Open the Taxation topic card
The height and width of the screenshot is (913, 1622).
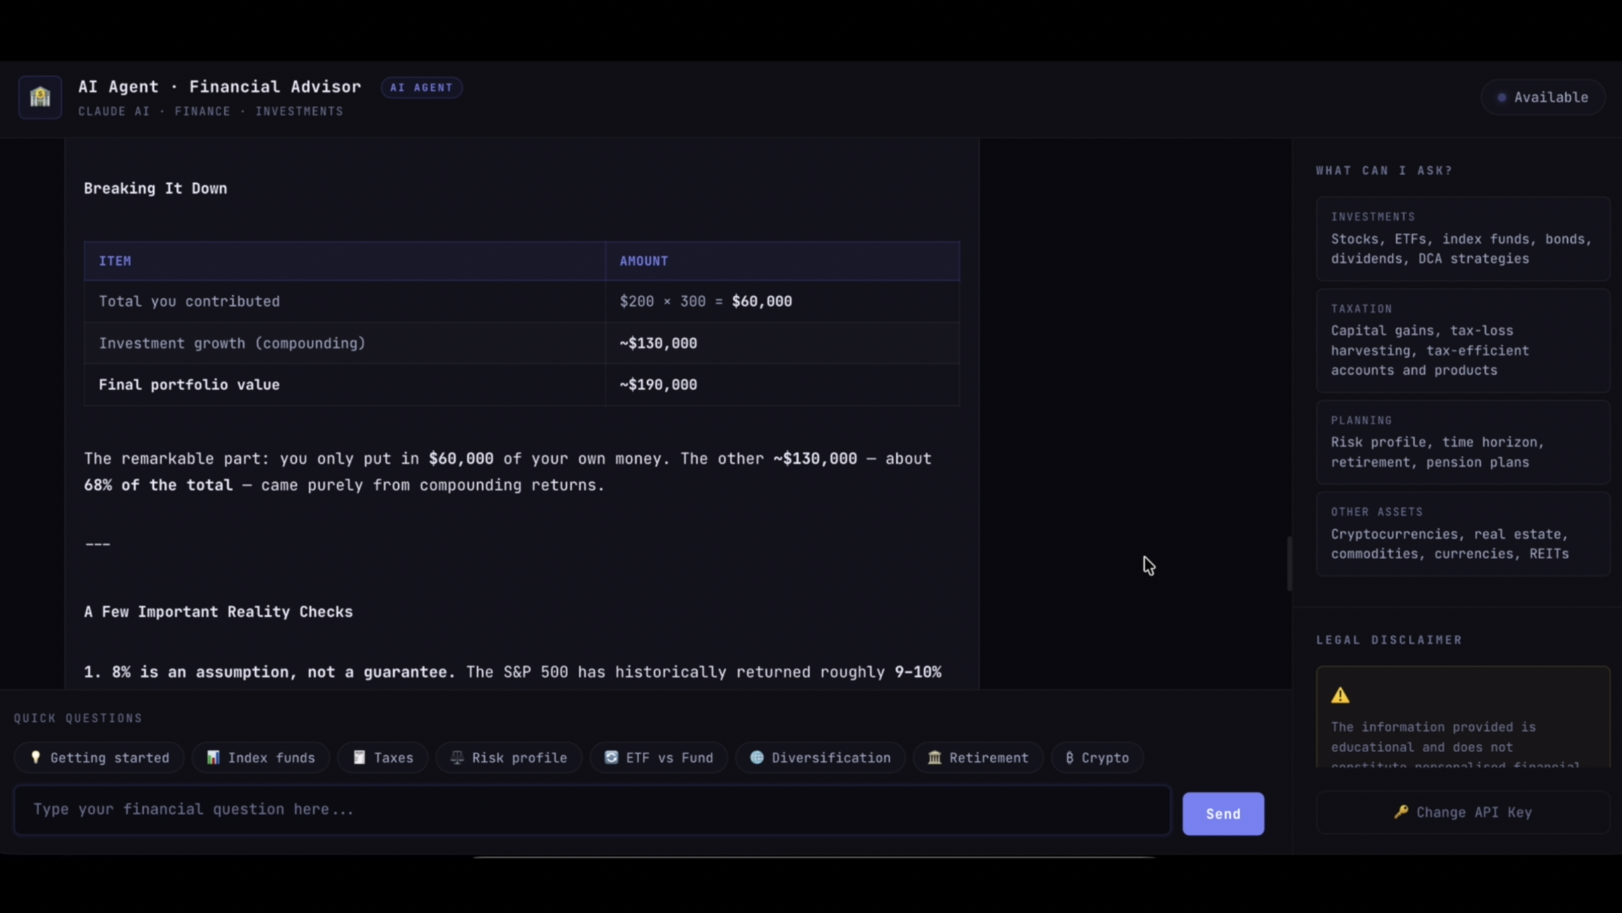(1463, 340)
